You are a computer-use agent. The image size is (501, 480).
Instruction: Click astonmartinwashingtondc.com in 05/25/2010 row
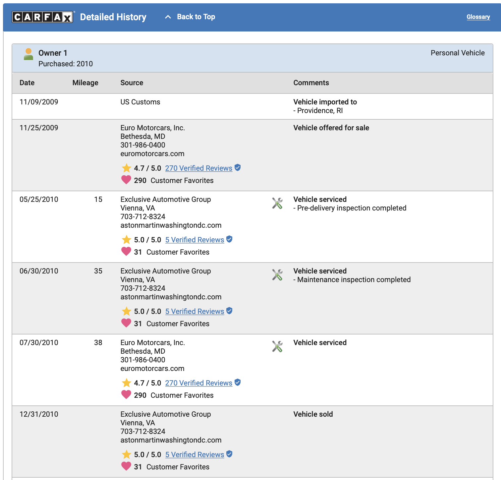click(171, 225)
